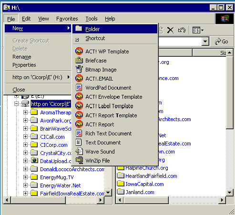This screenshot has height=215, width=235.
Task: Create a new WordPad Document
Action: [x=115, y=88]
